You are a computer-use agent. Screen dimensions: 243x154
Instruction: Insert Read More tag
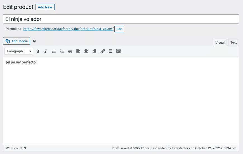[110, 51]
